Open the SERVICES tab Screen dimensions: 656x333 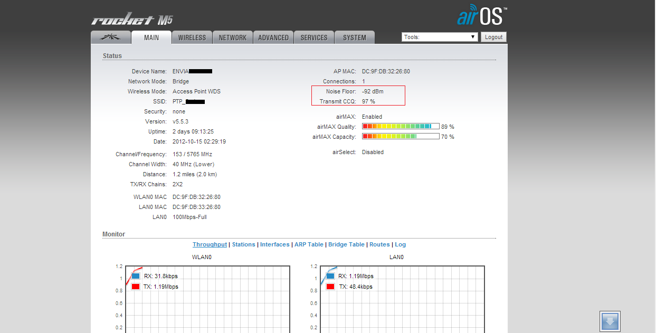[x=314, y=37]
